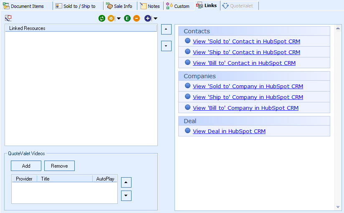344x213 pixels.
Task: Click Remove in QuoteValet Videos
Action: point(59,166)
